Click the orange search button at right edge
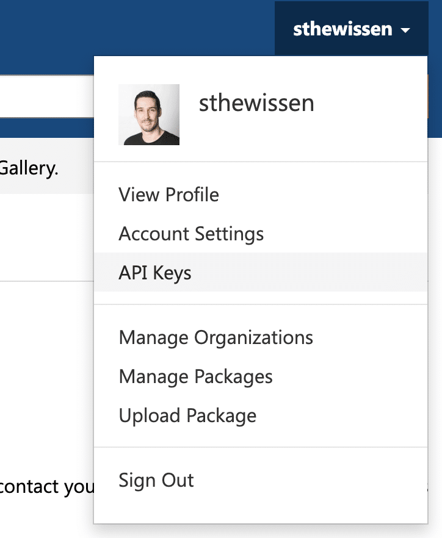This screenshot has height=538, width=442. pos(434,96)
